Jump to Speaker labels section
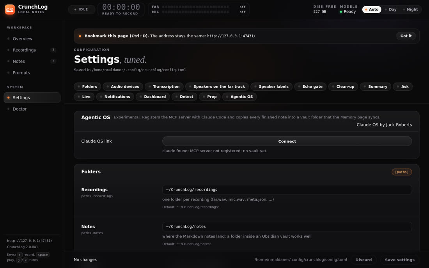The width and height of the screenshot is (429, 268). pyautogui.click(x=271, y=86)
